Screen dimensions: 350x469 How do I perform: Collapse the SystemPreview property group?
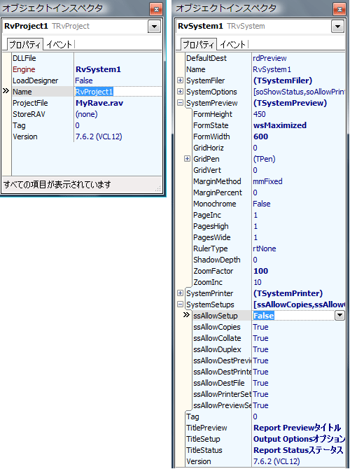click(180, 103)
